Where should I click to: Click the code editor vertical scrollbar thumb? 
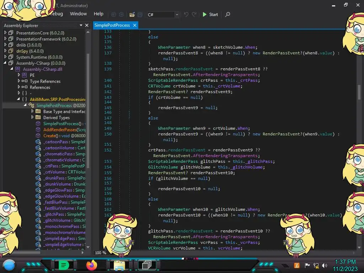tap(359, 92)
